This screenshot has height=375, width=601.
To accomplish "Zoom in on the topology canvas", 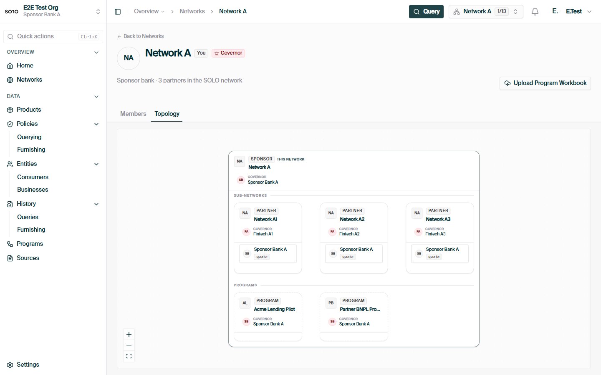I will 129,335.
